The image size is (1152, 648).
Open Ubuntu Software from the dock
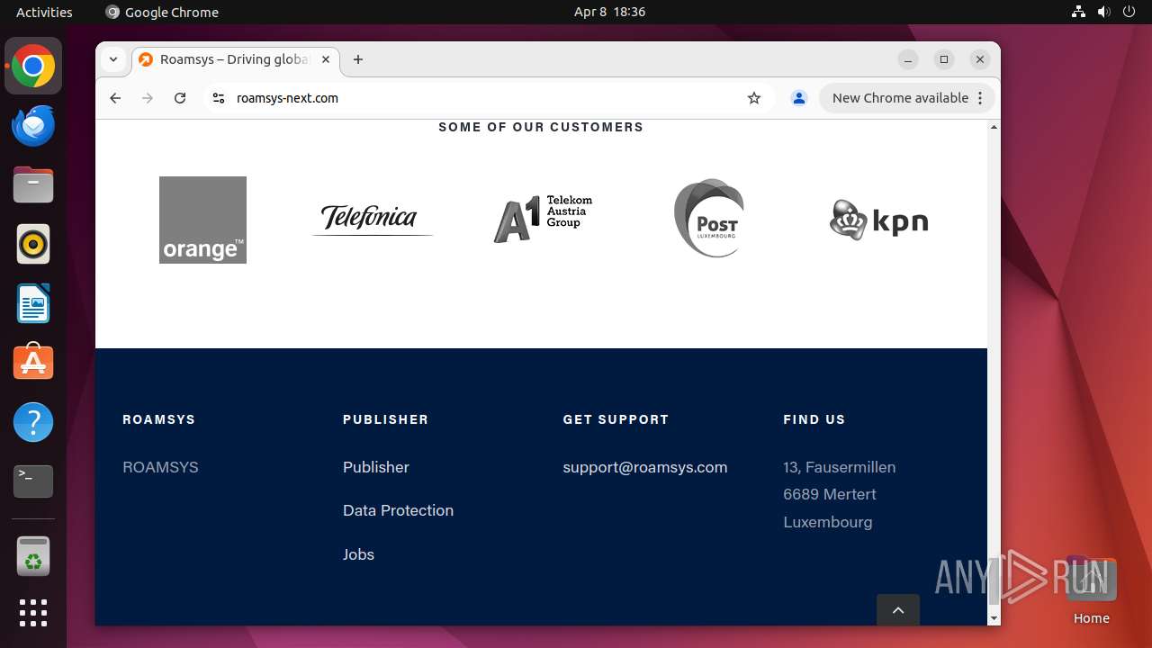[33, 363]
